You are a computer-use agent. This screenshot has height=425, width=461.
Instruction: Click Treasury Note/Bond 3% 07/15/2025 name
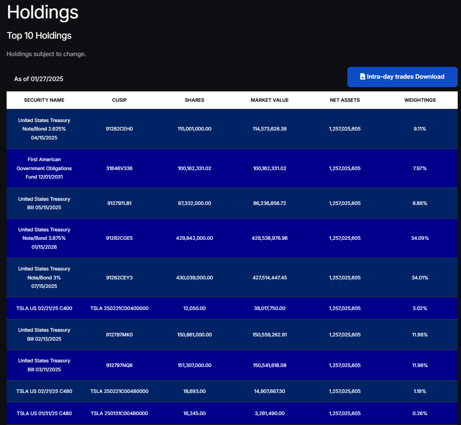point(44,278)
